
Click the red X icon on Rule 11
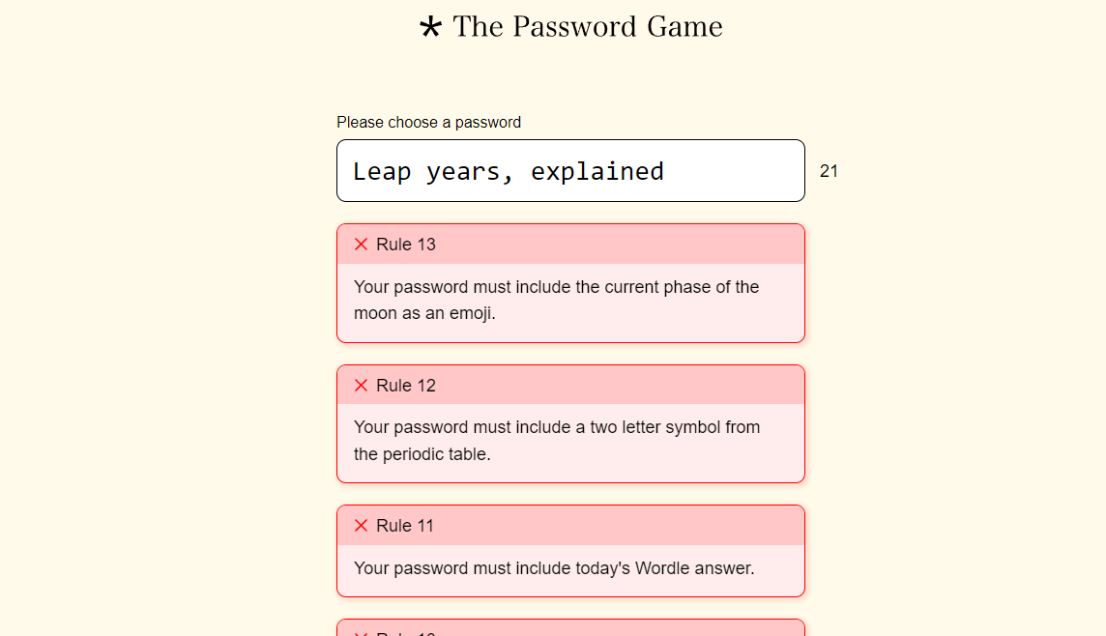click(361, 526)
